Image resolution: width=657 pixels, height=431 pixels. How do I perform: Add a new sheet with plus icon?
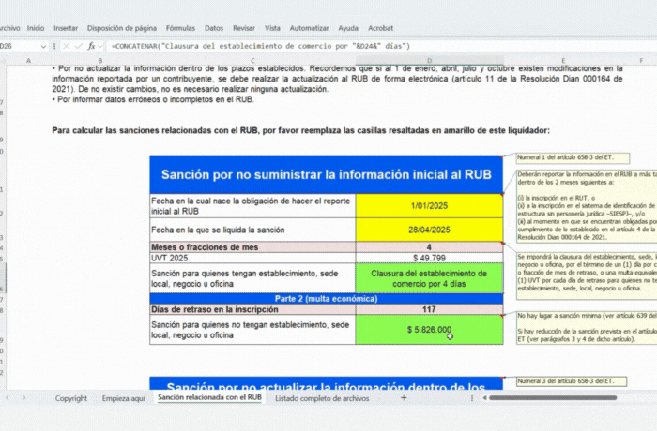[x=404, y=398]
